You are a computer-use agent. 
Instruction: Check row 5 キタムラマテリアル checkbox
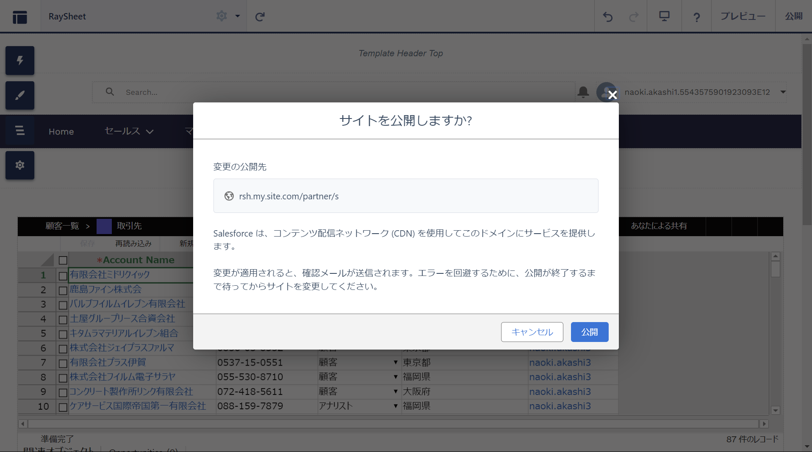point(63,334)
